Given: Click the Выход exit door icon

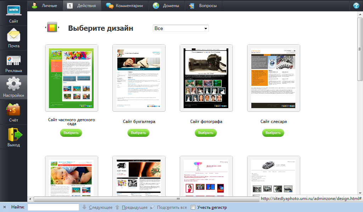Looking at the screenshot, I should coord(15,135).
